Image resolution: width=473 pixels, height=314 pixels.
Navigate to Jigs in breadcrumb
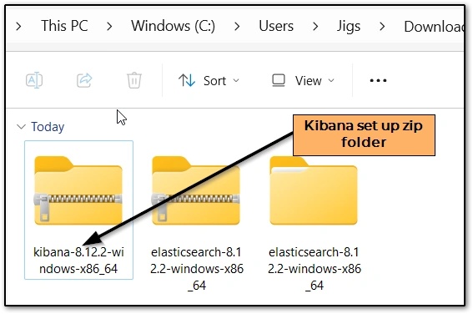349,27
